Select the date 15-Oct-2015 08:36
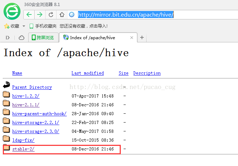 tap(93, 140)
